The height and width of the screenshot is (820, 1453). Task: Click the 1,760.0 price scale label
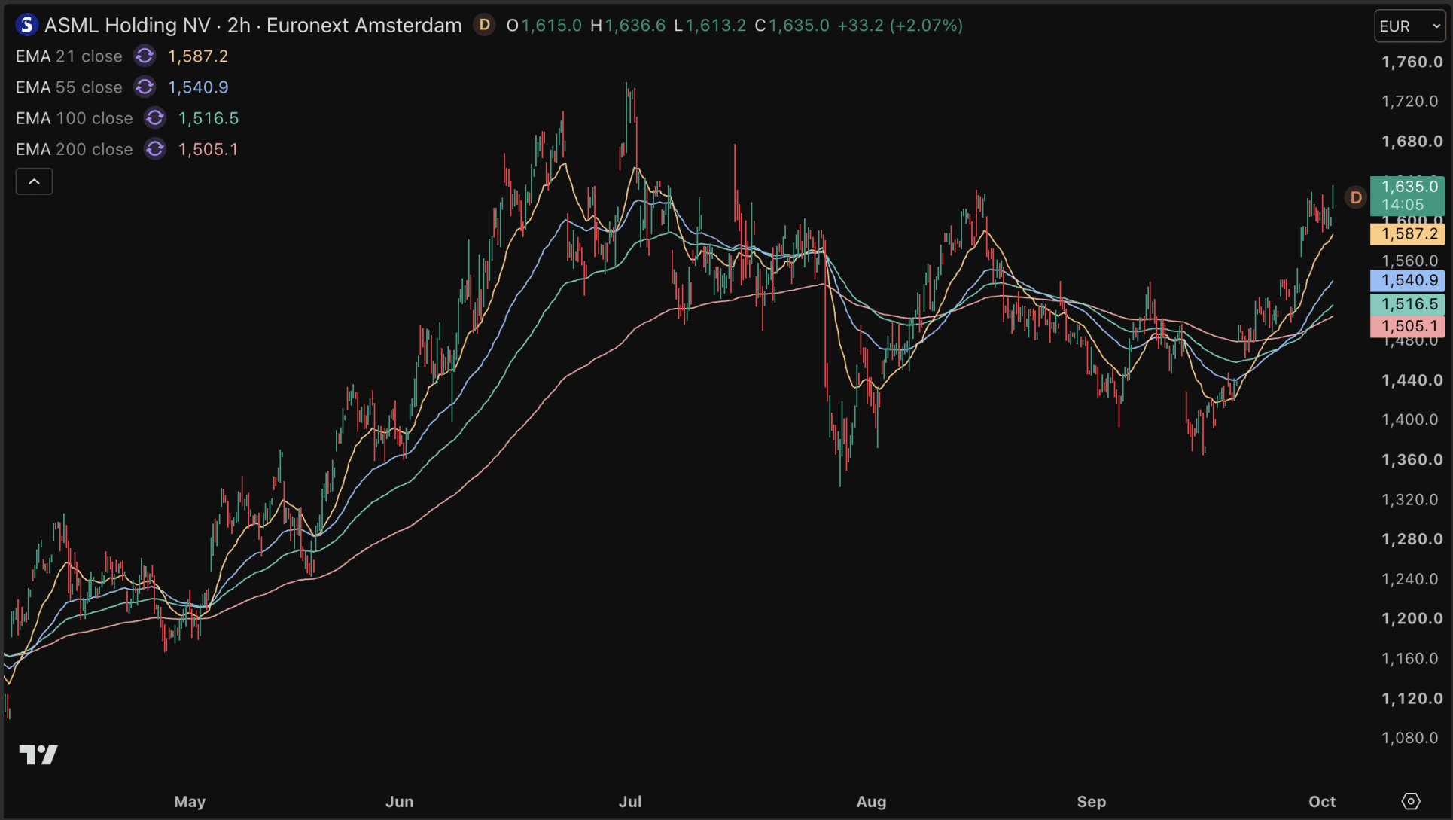[x=1412, y=62]
